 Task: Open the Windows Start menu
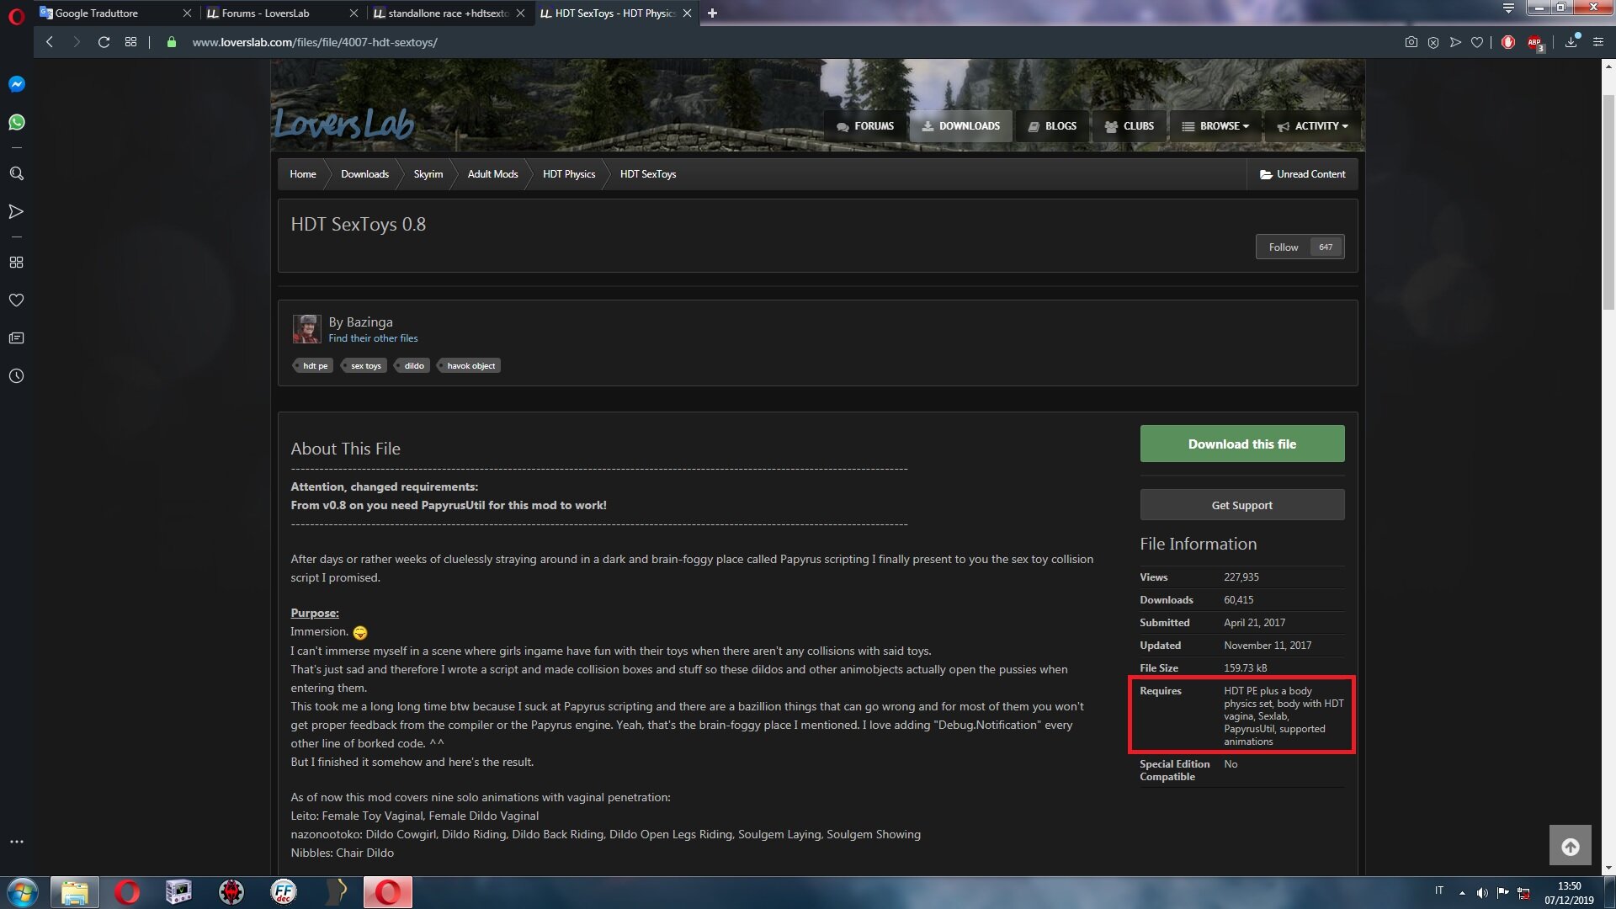pyautogui.click(x=23, y=892)
